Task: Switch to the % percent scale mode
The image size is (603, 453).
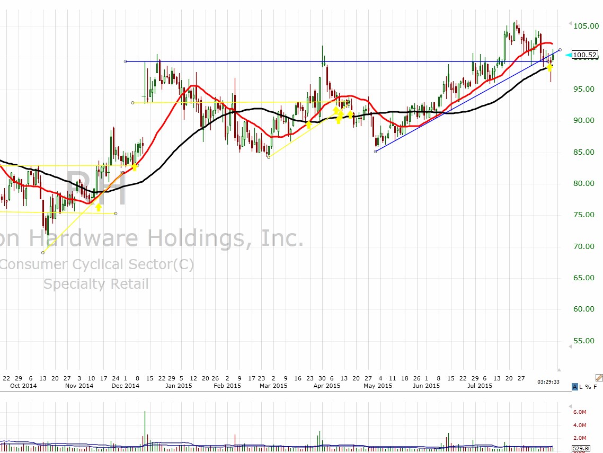Action: pyautogui.click(x=588, y=387)
